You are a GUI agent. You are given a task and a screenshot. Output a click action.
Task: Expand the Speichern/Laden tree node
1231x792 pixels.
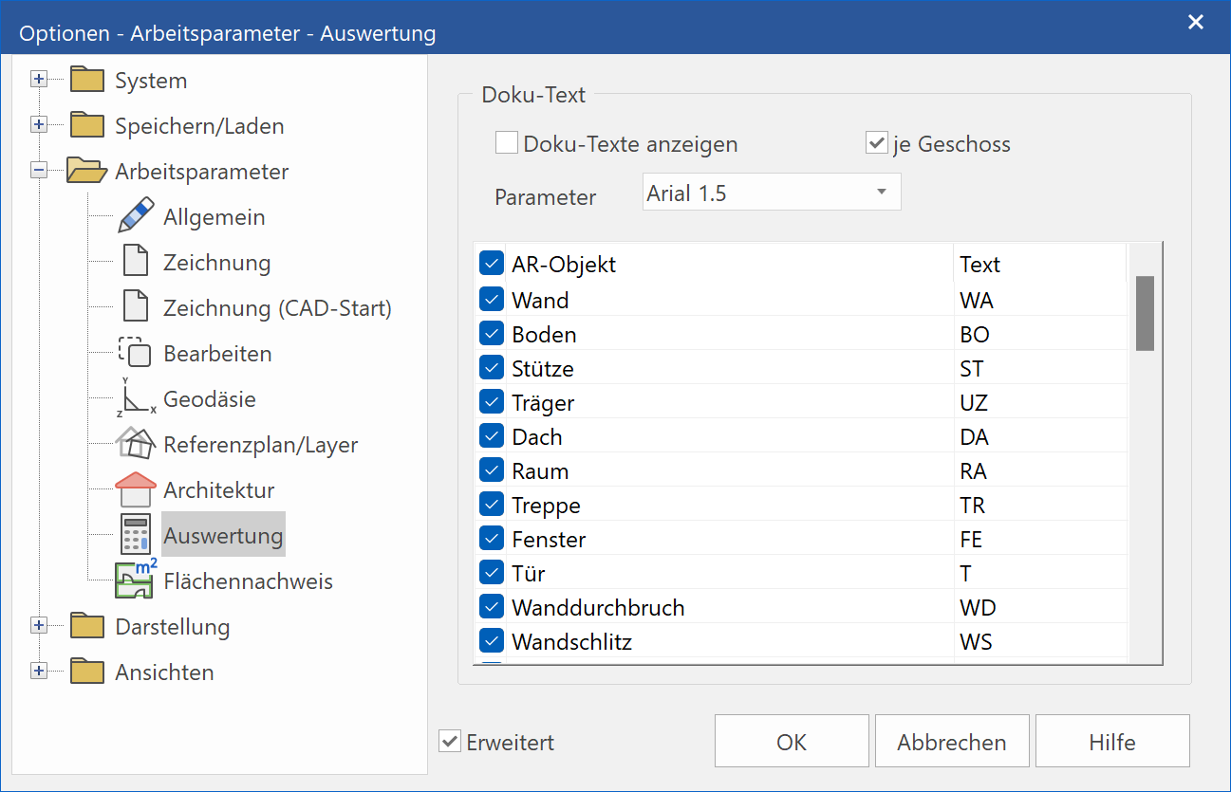(x=39, y=125)
